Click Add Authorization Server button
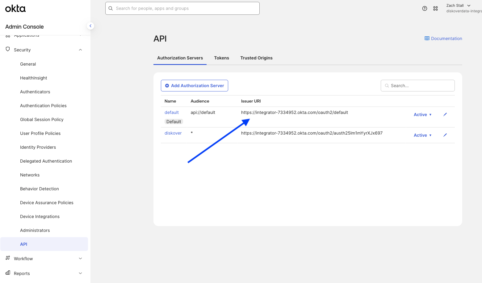The image size is (482, 283). tap(195, 86)
